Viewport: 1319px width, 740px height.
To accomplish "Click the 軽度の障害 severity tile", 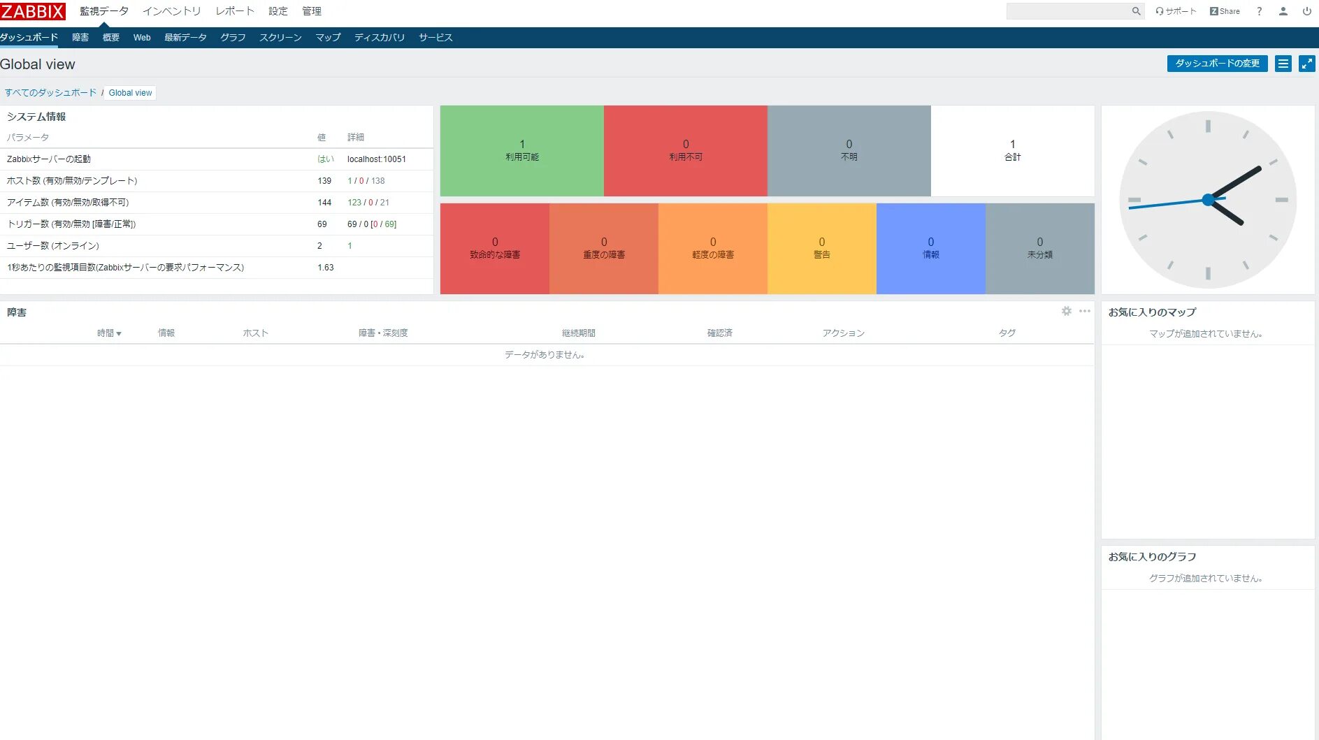I will click(713, 249).
